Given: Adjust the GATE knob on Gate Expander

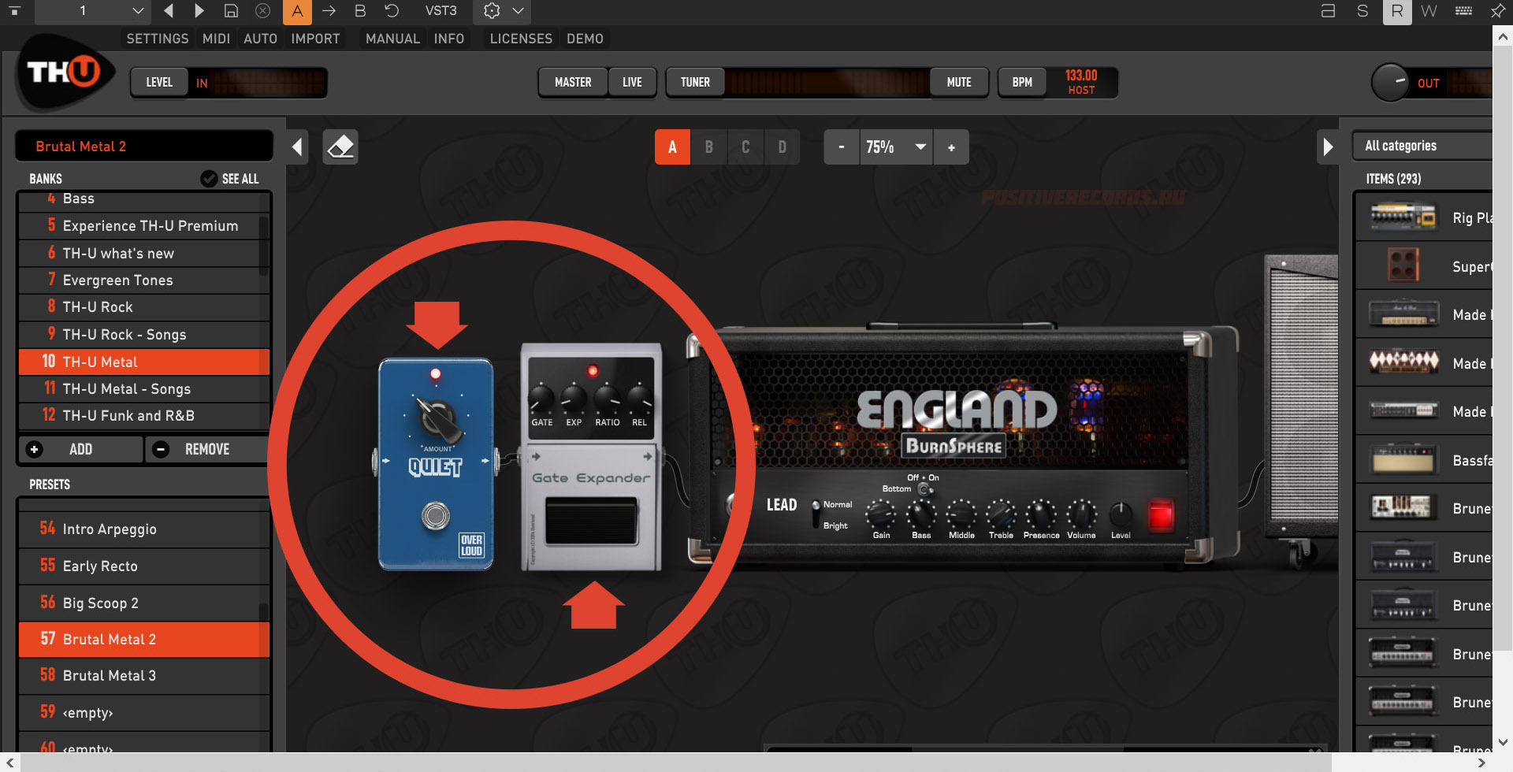Looking at the screenshot, I should (x=541, y=399).
